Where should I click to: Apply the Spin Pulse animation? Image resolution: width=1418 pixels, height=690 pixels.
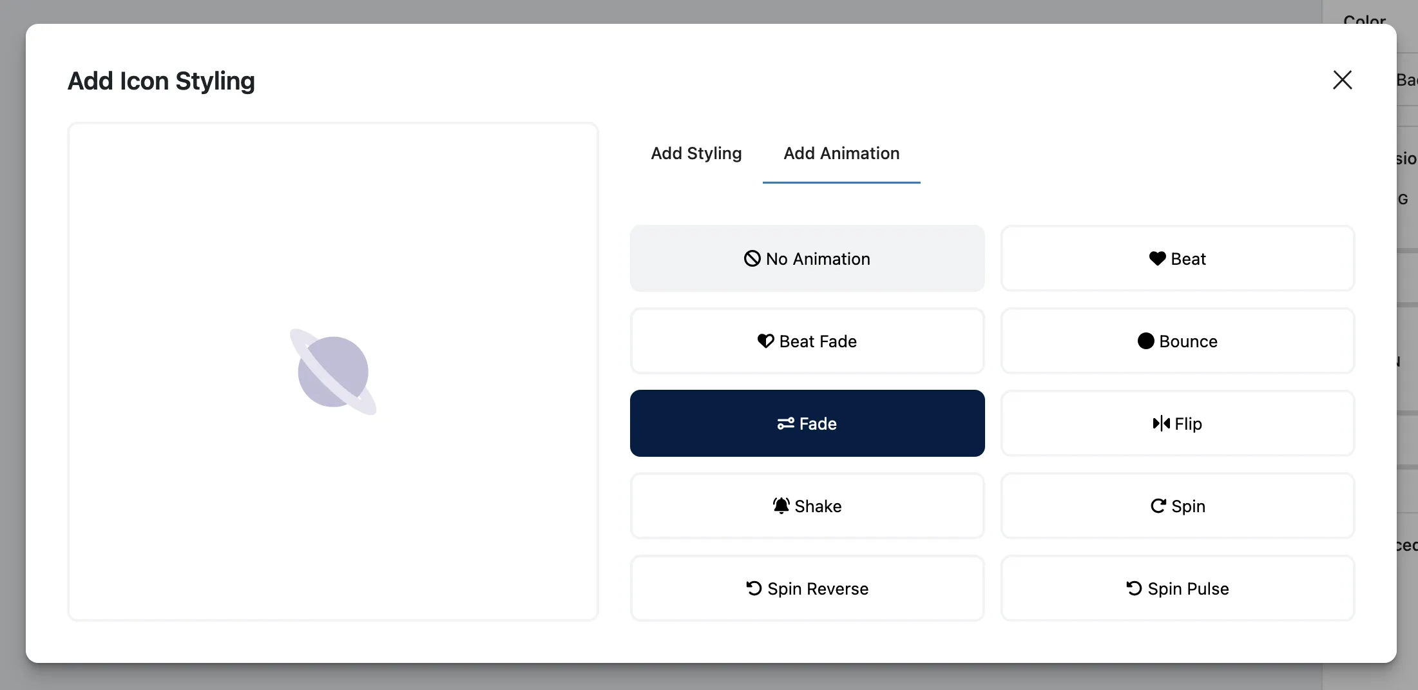click(x=1177, y=588)
